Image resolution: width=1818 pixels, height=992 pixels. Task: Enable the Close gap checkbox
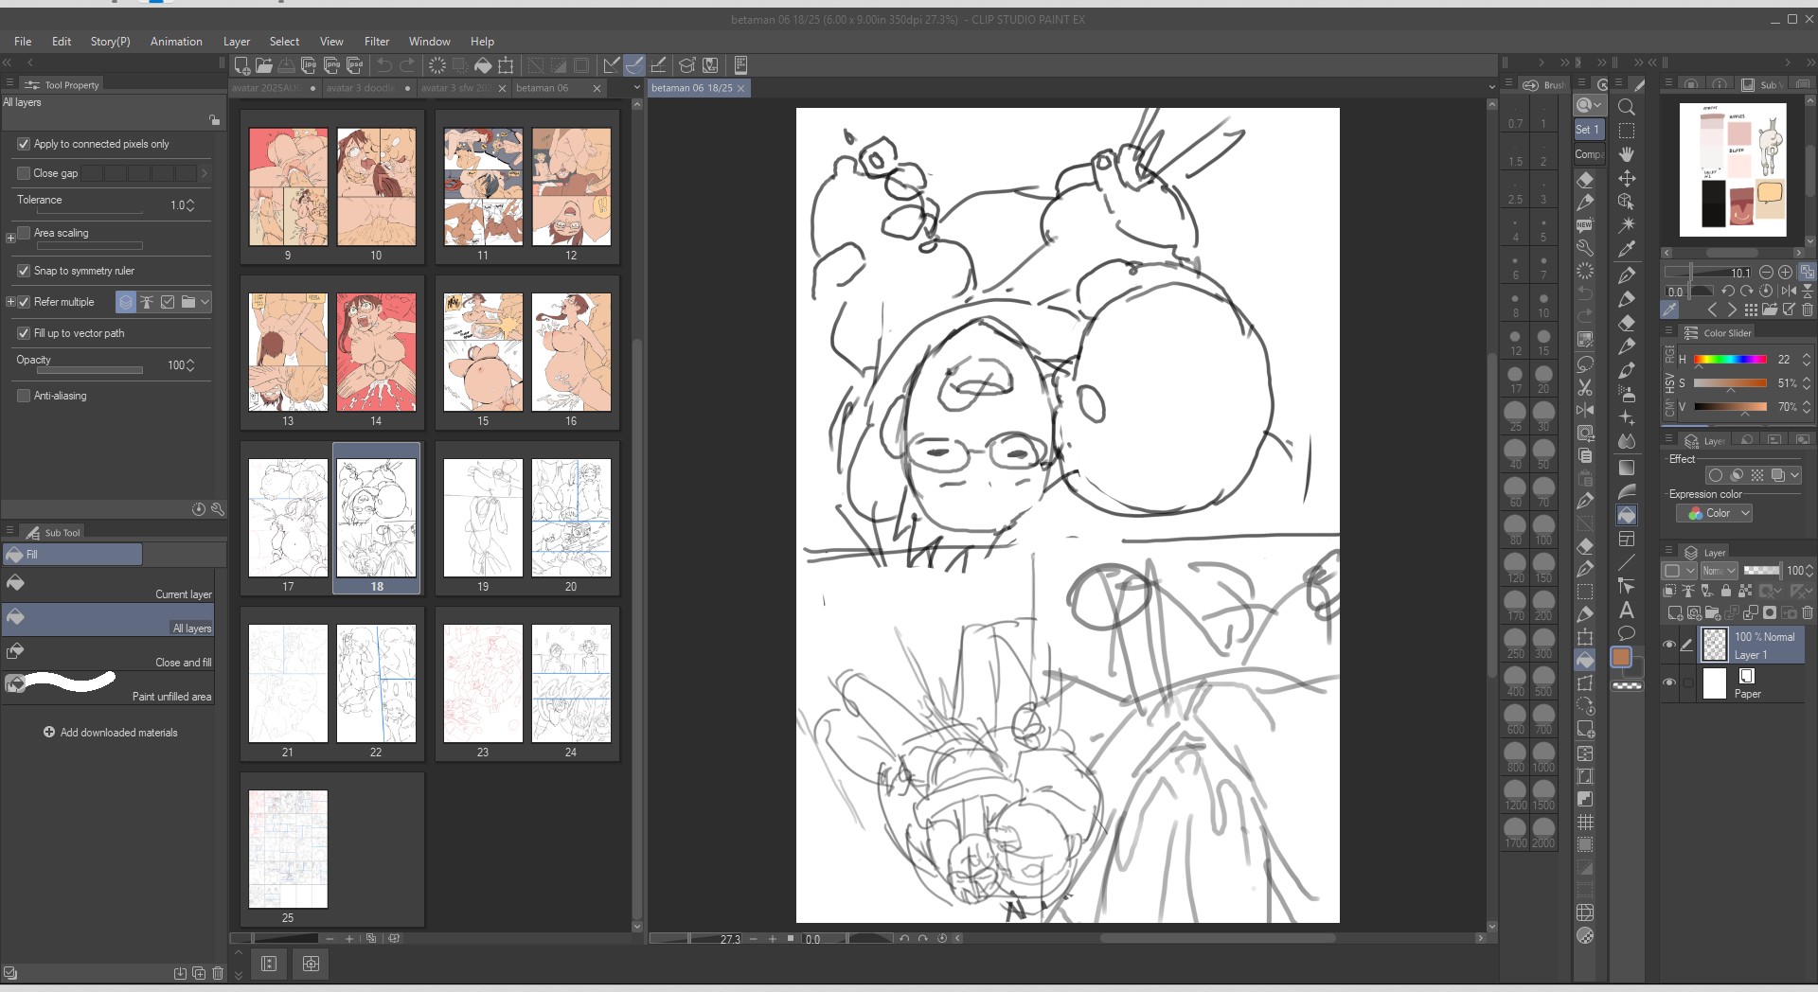point(24,173)
